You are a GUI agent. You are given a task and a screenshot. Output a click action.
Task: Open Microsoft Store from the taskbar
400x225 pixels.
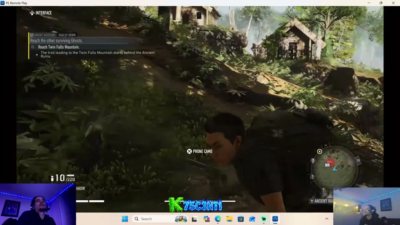pos(241,219)
